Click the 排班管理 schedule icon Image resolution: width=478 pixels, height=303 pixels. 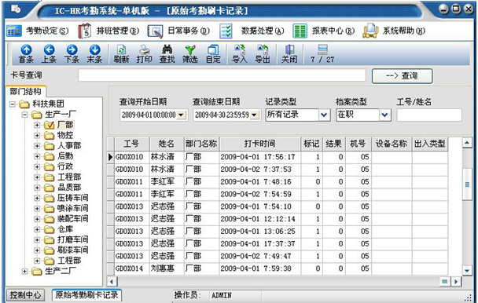[x=84, y=31]
